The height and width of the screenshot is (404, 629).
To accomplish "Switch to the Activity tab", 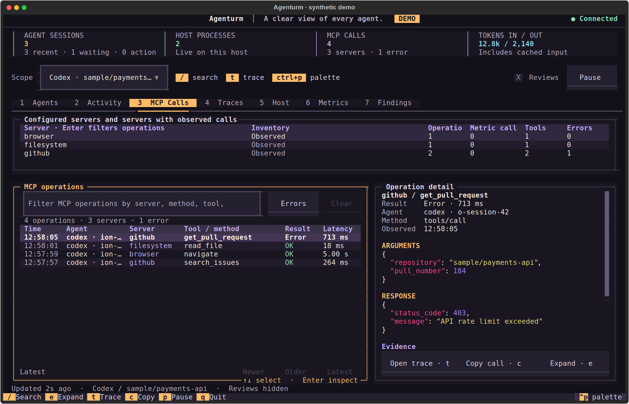I will (98, 103).
